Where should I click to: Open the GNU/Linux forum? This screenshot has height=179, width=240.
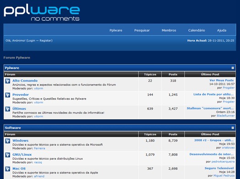(x=22, y=155)
